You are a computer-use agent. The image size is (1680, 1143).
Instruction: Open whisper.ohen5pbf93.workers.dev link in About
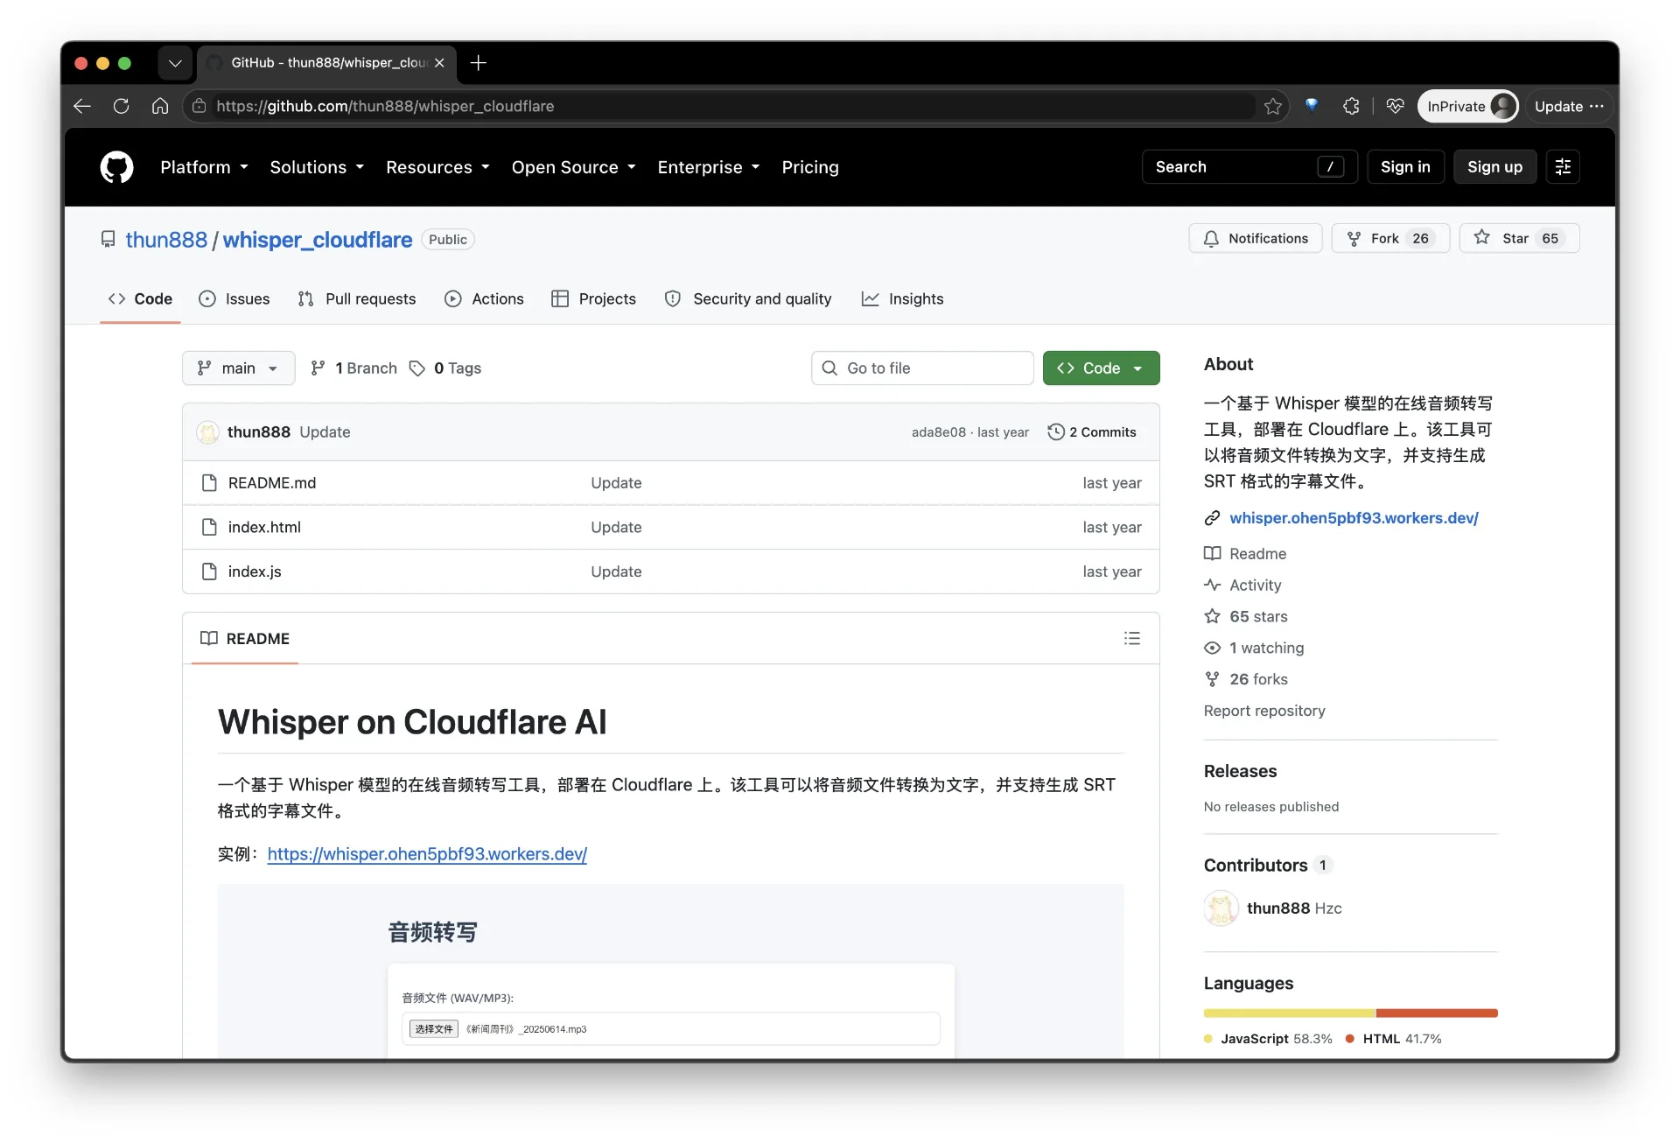click(1354, 518)
